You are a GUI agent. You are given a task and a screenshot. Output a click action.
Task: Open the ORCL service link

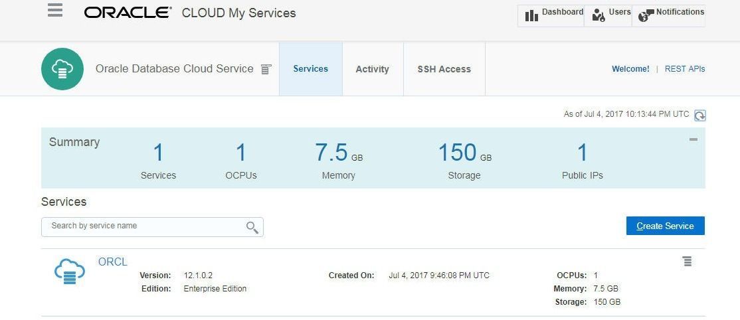(x=113, y=262)
